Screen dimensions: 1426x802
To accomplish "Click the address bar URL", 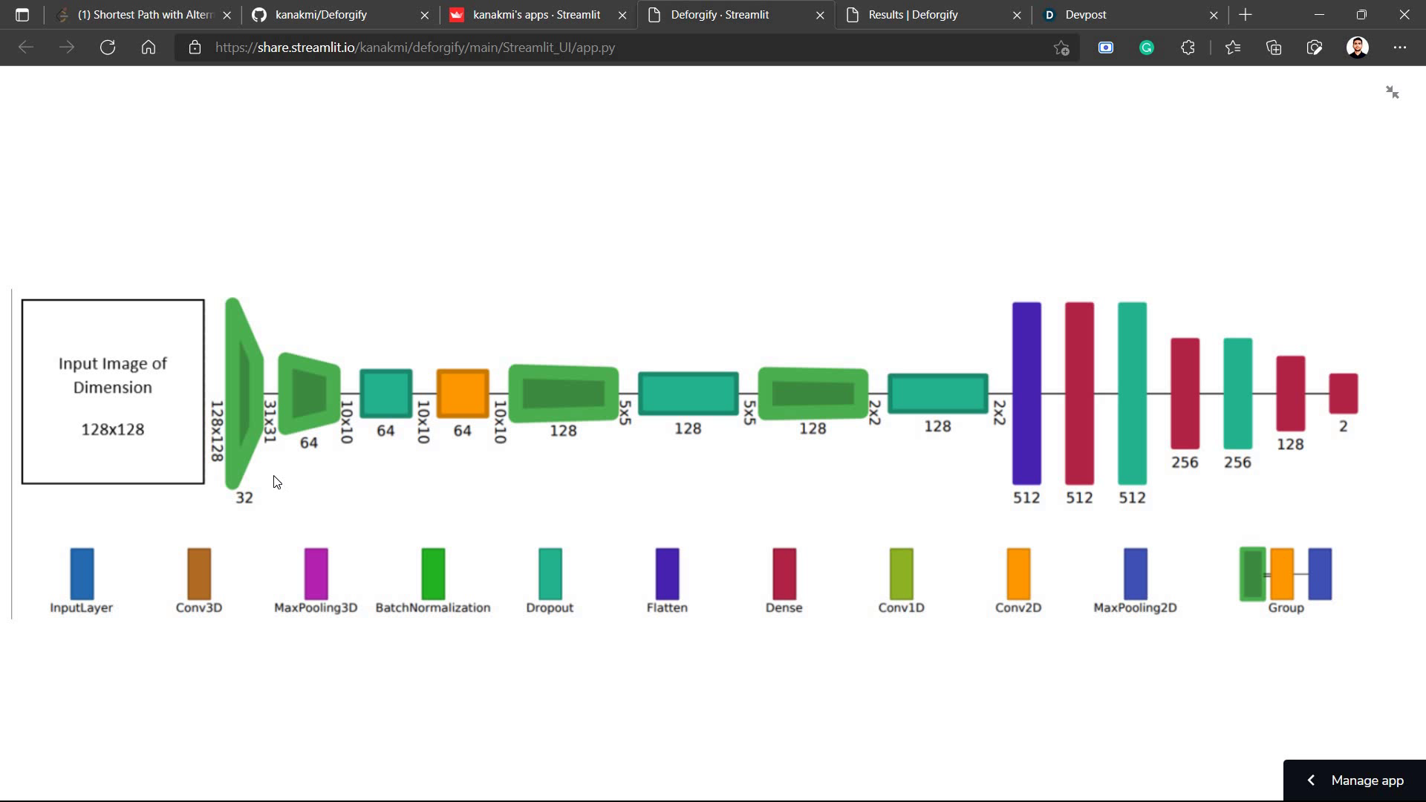I will click(414, 48).
